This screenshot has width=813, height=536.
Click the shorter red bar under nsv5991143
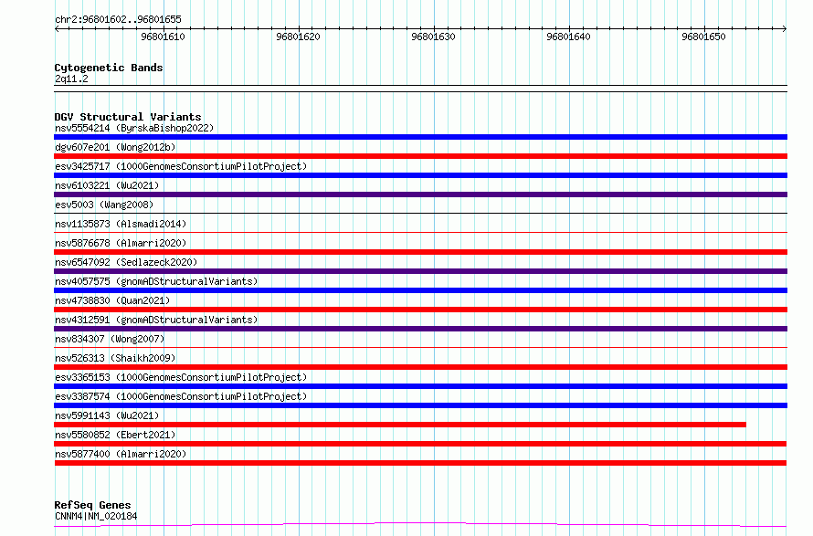tap(400, 425)
